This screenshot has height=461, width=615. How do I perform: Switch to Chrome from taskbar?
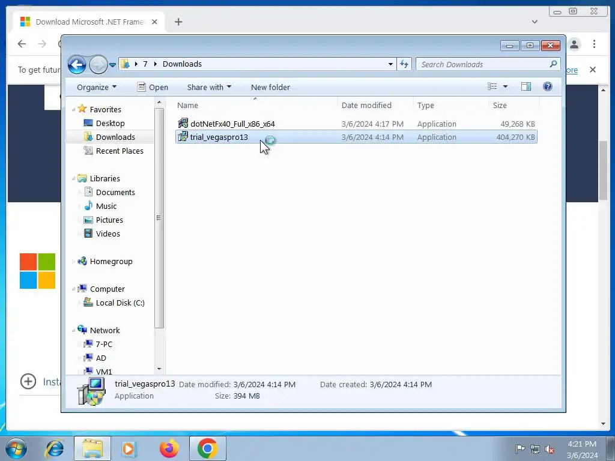[207, 449]
